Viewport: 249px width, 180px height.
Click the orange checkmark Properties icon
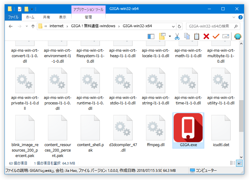point(216,36)
